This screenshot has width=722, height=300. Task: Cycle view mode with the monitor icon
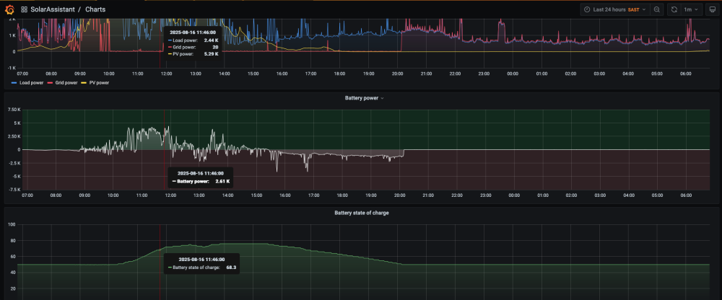pos(712,9)
